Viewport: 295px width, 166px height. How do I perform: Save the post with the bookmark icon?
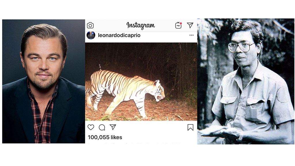point(190,127)
